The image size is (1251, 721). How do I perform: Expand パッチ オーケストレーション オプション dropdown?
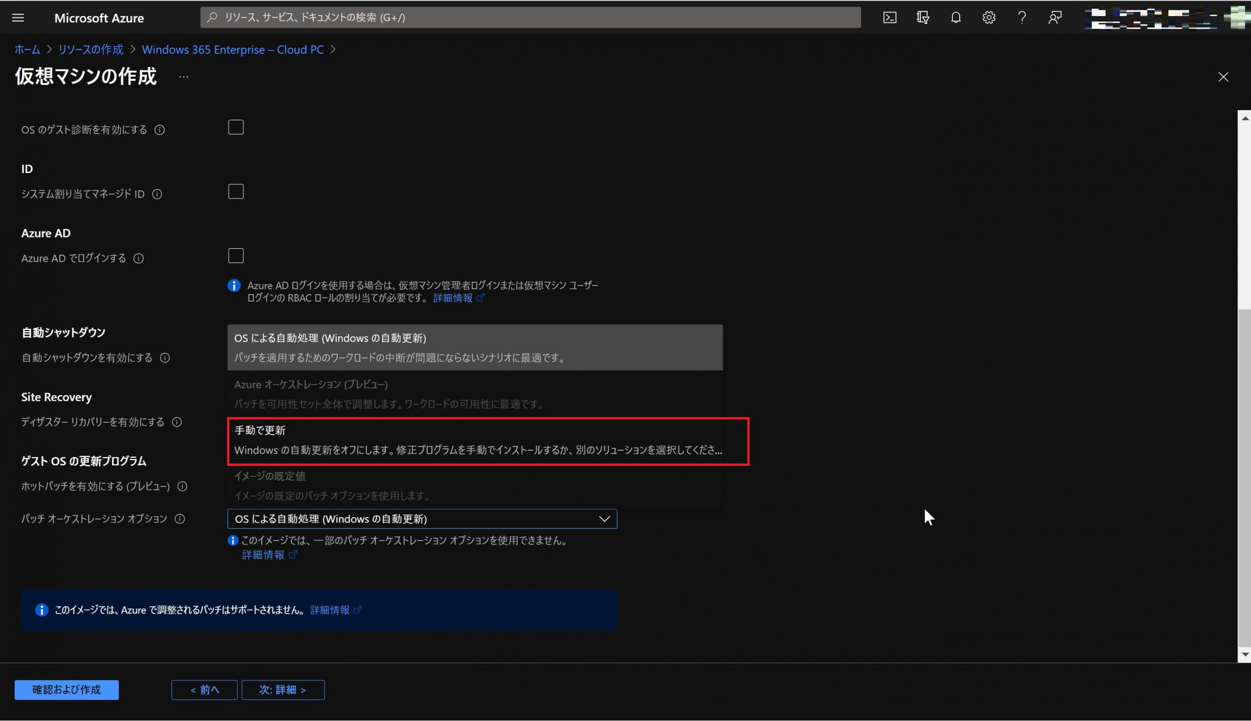coord(422,519)
